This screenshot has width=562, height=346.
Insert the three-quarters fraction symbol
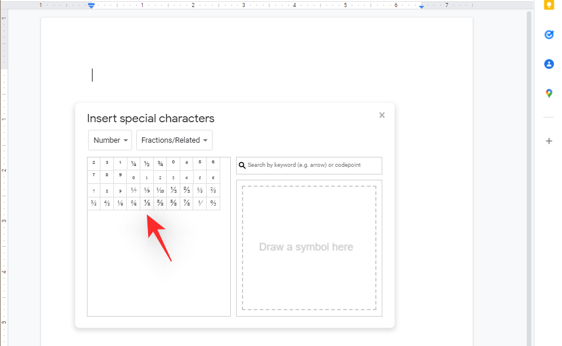(160, 164)
